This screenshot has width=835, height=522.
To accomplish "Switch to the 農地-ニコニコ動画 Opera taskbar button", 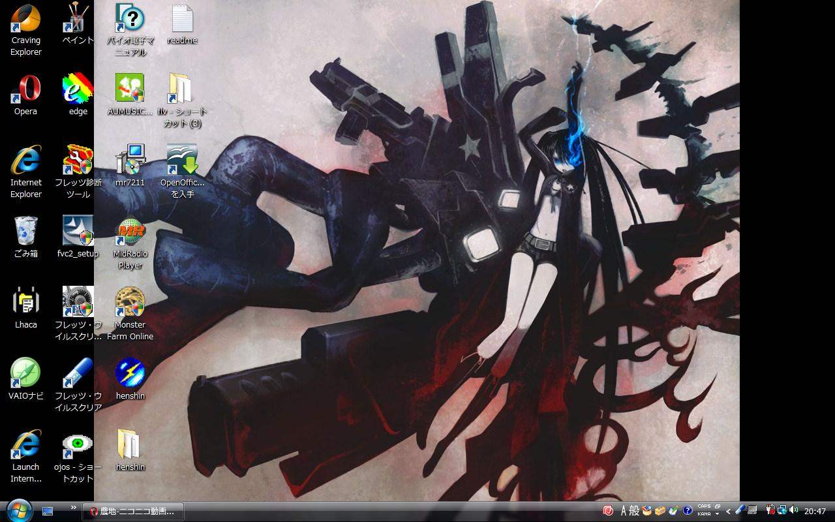I will coord(133,512).
